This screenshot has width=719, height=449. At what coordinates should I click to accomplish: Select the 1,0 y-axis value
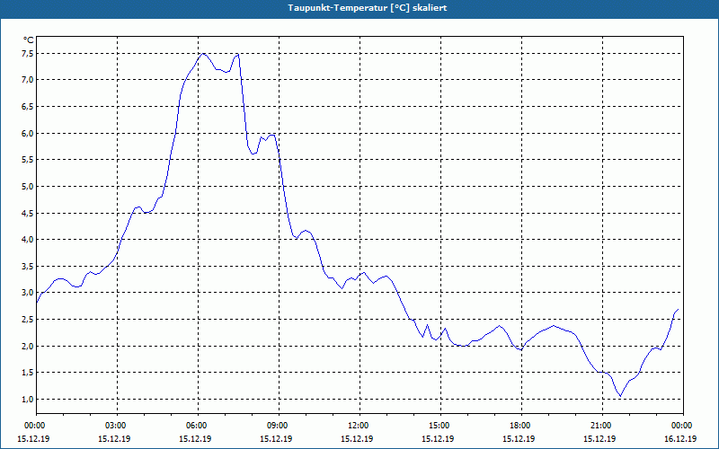(x=28, y=399)
